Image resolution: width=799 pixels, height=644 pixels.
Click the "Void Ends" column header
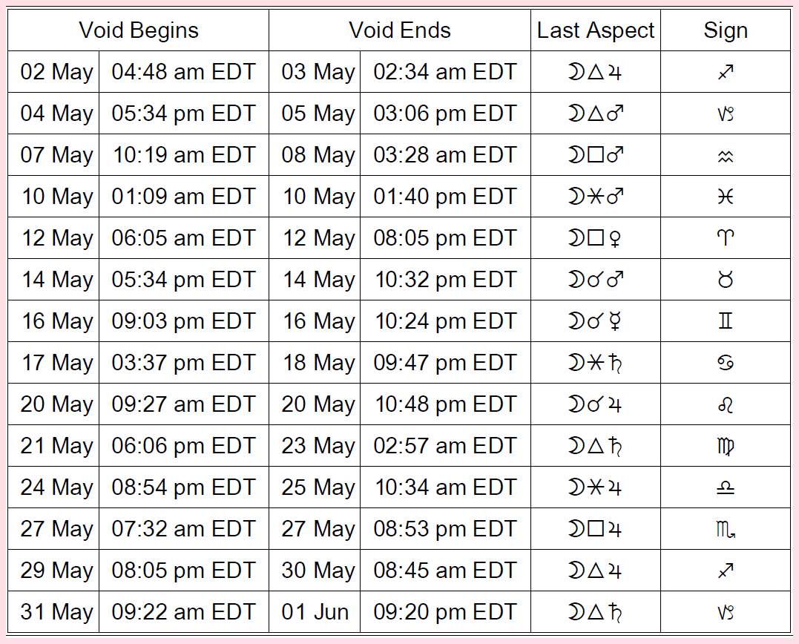point(399,30)
